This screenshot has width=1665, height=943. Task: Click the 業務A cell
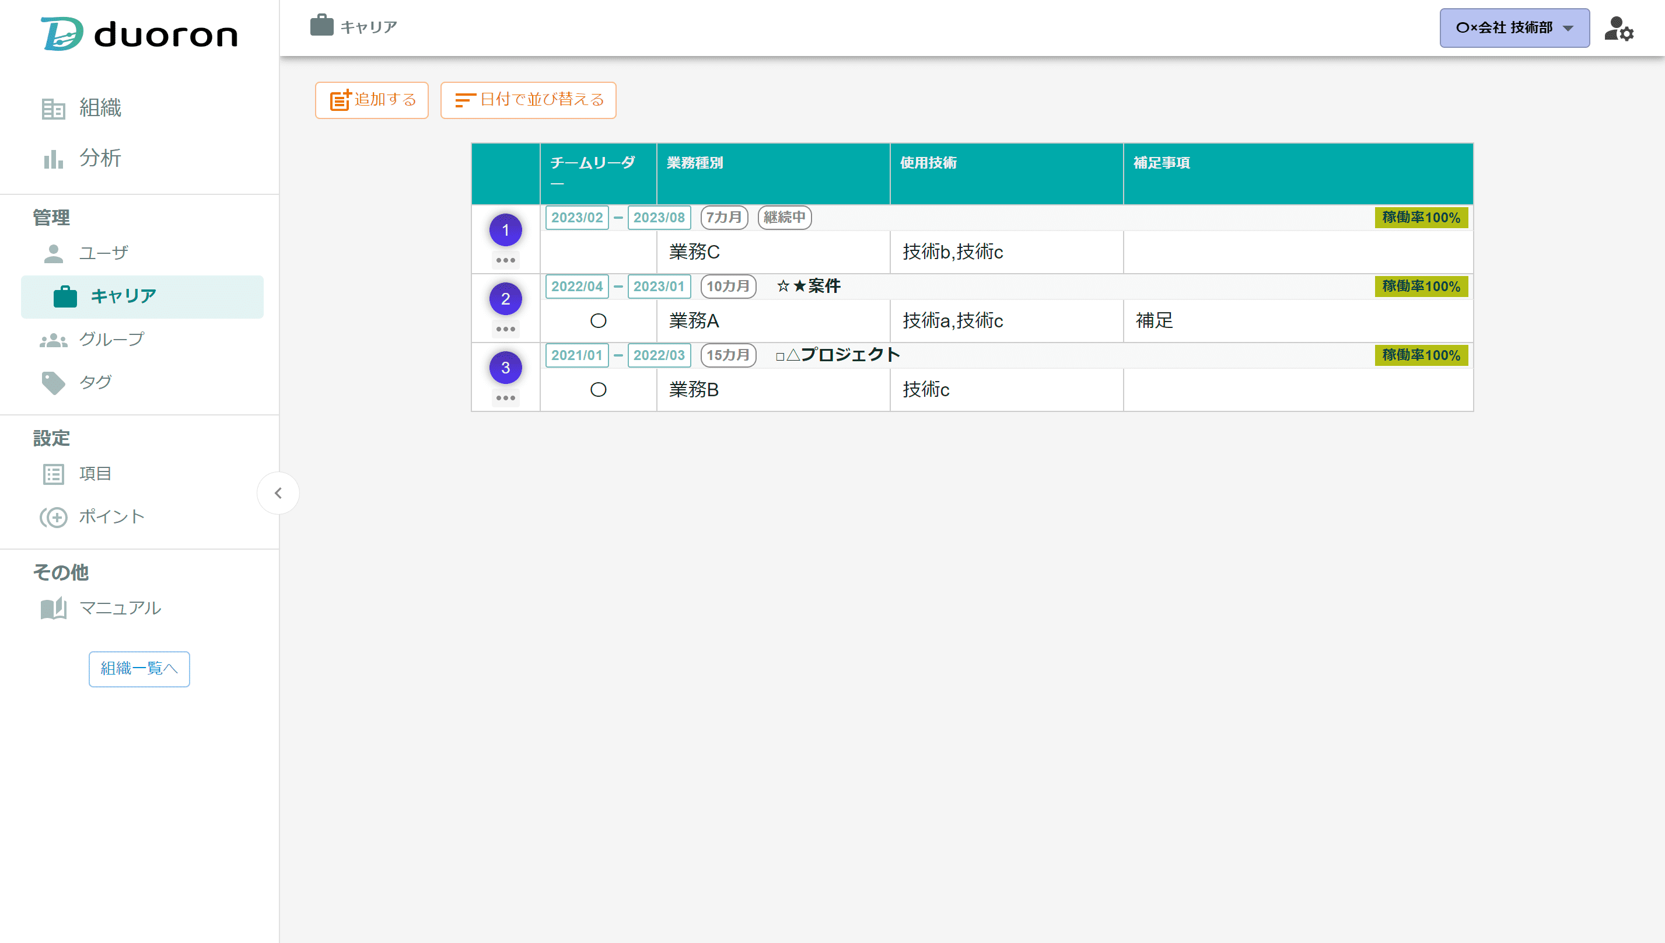(x=773, y=320)
